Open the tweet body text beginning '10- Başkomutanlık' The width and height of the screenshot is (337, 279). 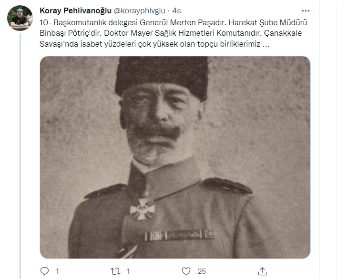[173, 33]
